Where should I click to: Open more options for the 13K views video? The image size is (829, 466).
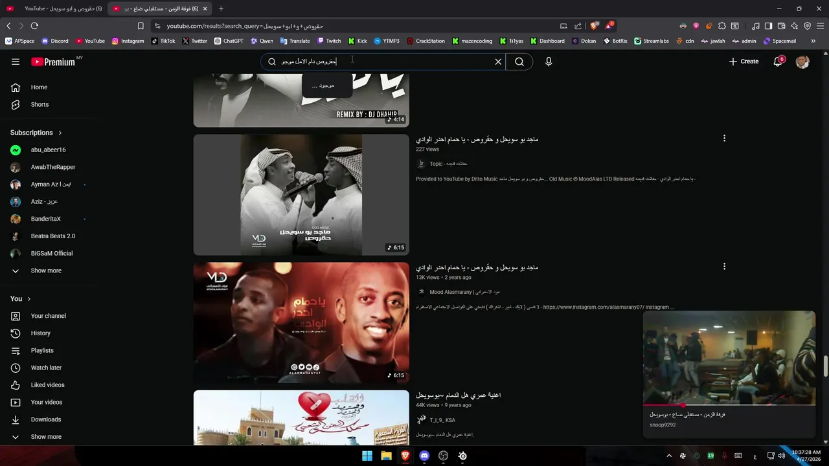pyautogui.click(x=724, y=267)
